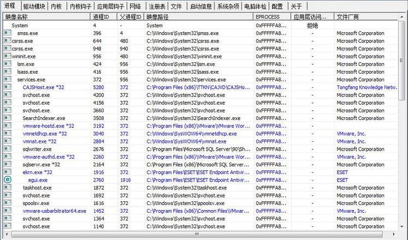Click horizontal scrollbar right arrow
This screenshot has height=240, width=408.
pyautogui.click(x=394, y=234)
